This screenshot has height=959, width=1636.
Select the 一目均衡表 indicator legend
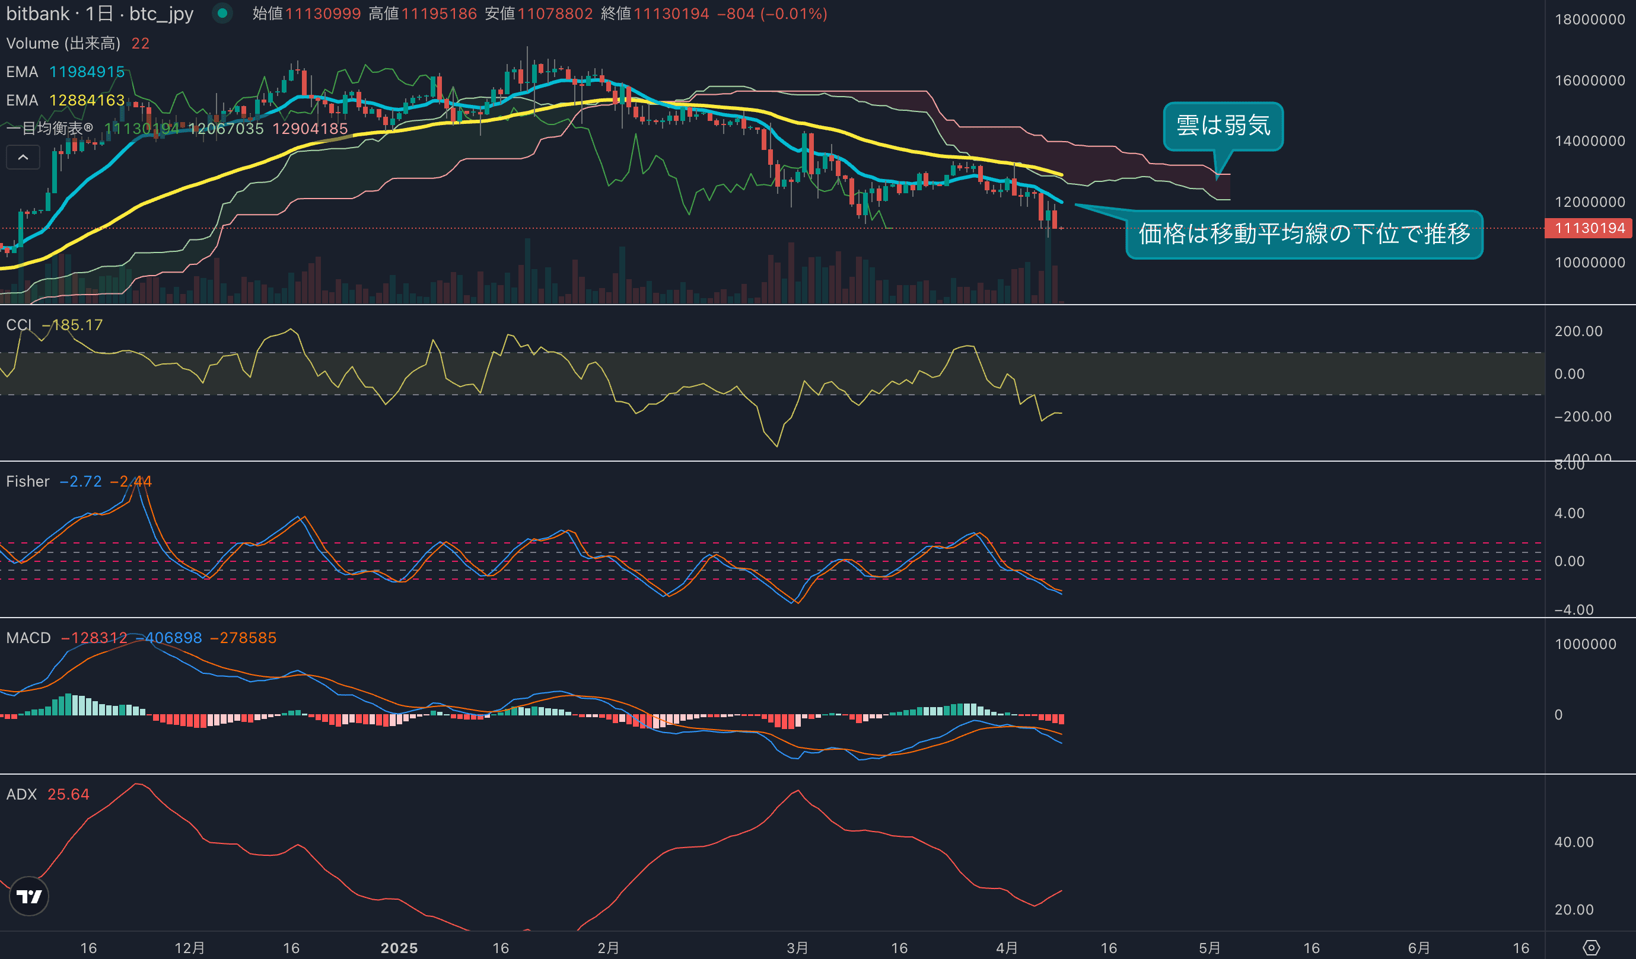(49, 129)
